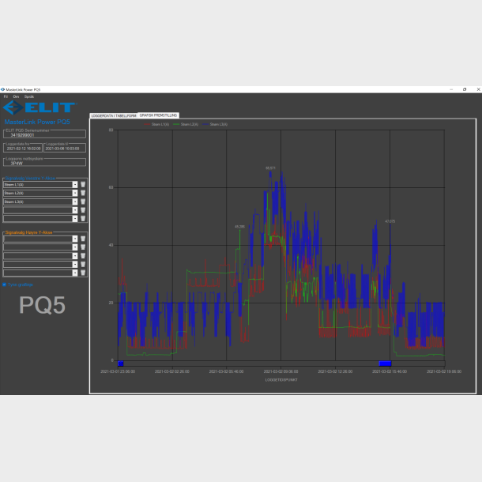Click the 2021-03-02 19:06:00 axis label
Screen dimensions: 482x482
click(444, 371)
